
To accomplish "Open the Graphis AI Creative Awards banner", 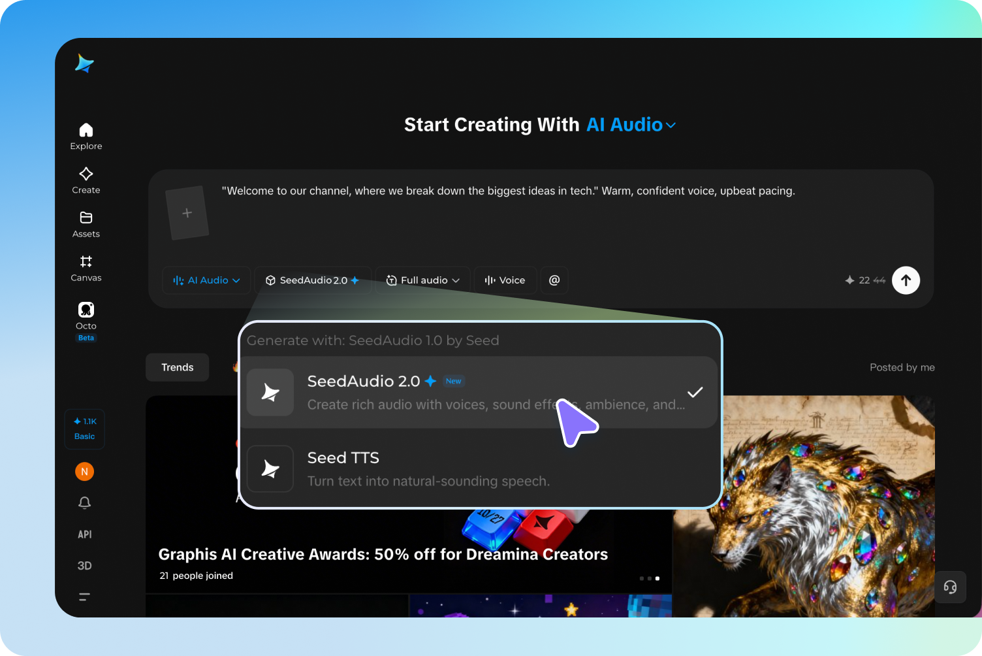I will [x=409, y=495].
